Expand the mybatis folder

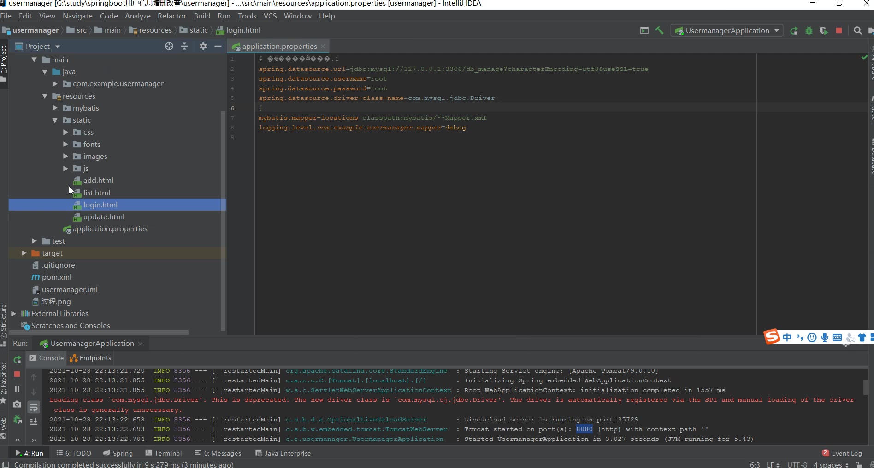coord(55,108)
